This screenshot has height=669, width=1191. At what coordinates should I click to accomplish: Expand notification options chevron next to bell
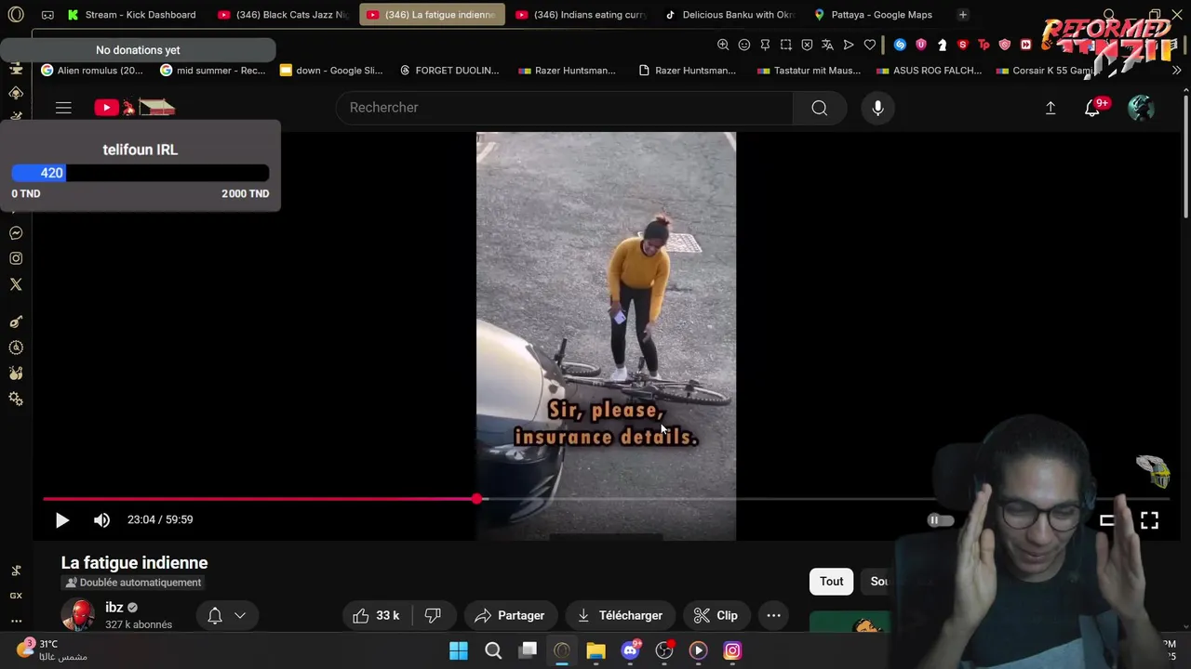click(240, 615)
